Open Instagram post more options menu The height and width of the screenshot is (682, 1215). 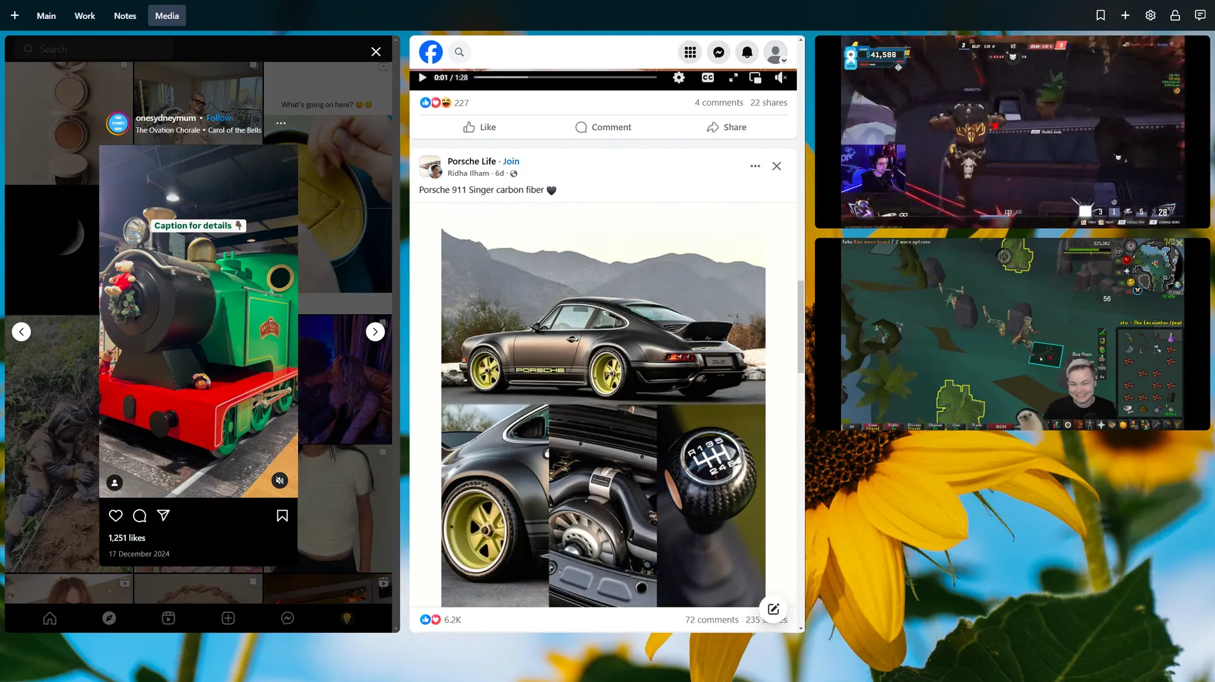(281, 123)
